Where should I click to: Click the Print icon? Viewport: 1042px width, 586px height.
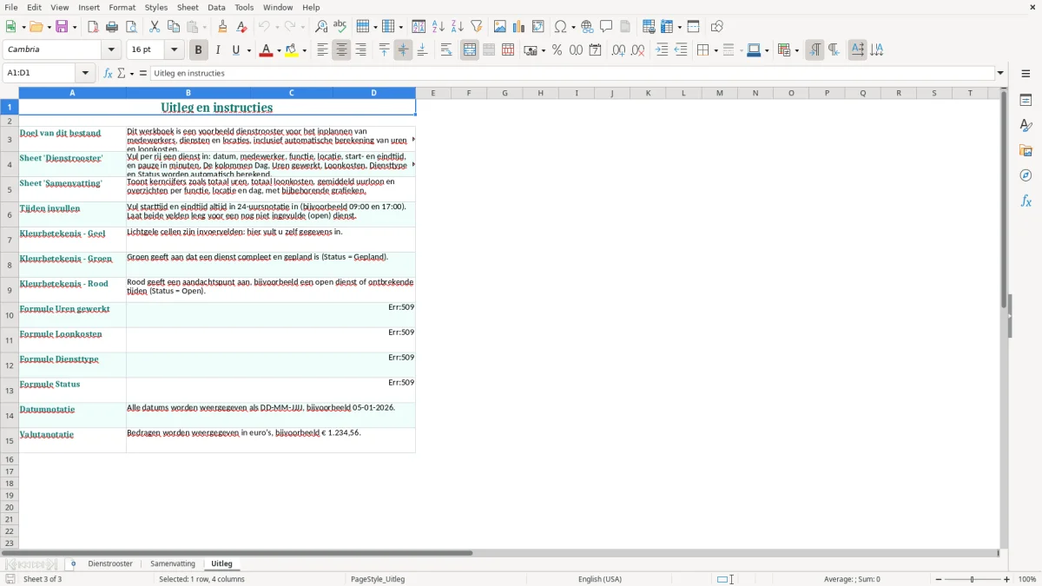[x=112, y=27]
